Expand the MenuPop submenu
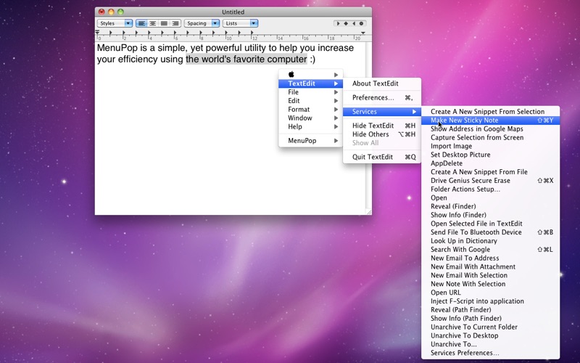Image resolution: width=580 pixels, height=363 pixels. click(311, 141)
